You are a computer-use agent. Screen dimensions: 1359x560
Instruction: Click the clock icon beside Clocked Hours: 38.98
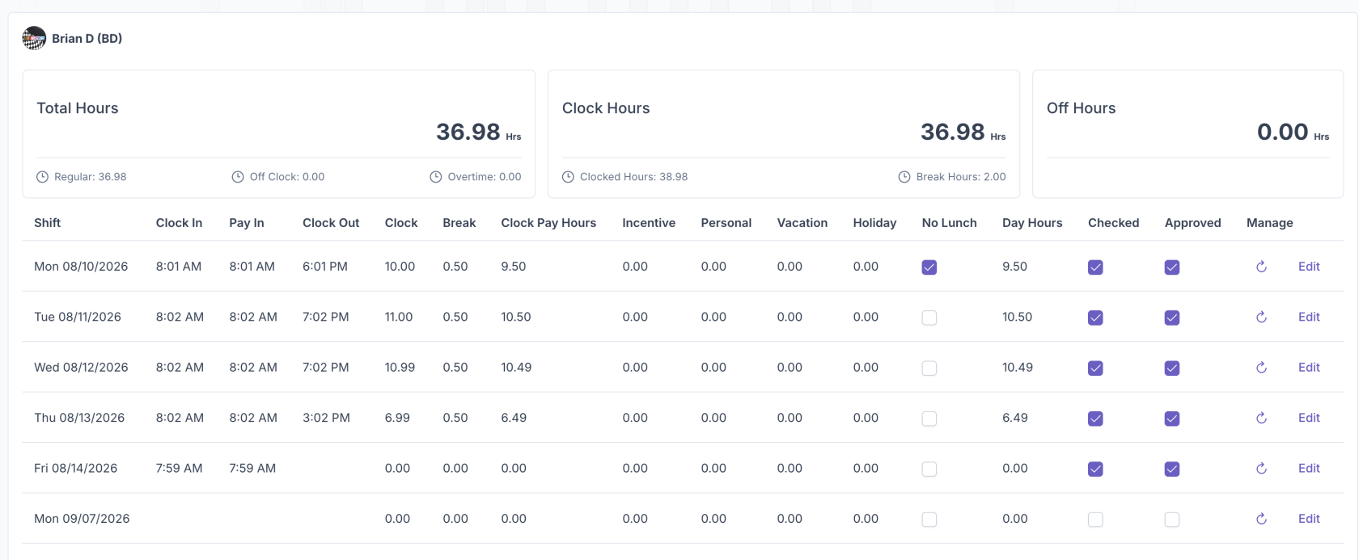tap(568, 177)
